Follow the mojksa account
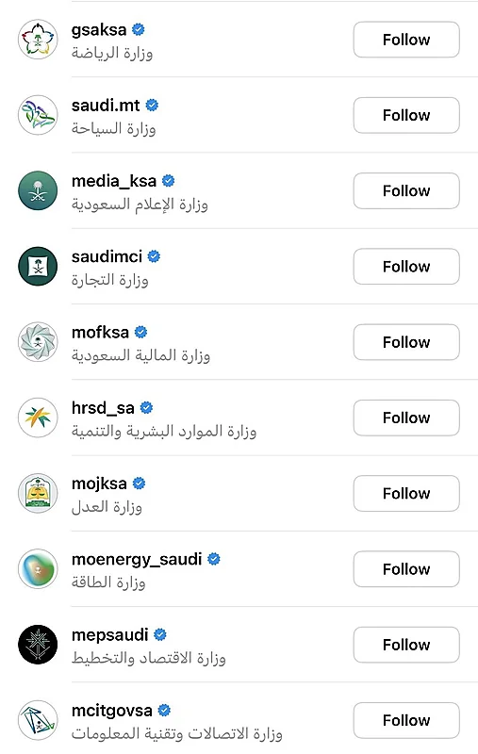The height and width of the screenshot is (754, 478). (406, 493)
